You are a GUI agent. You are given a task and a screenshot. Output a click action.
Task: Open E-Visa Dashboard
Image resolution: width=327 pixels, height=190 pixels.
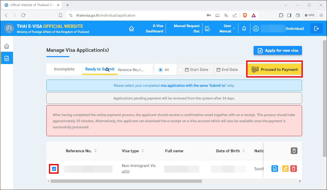point(154,29)
